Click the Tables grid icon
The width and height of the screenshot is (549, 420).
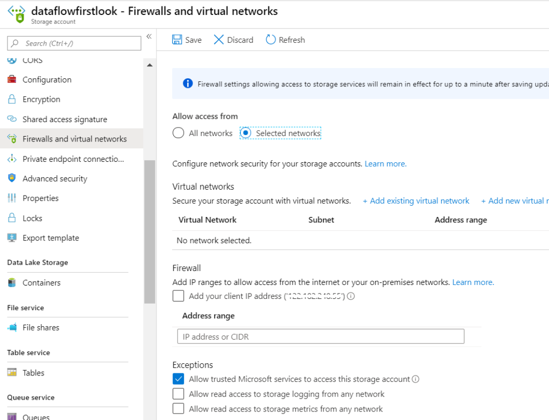tap(12, 372)
